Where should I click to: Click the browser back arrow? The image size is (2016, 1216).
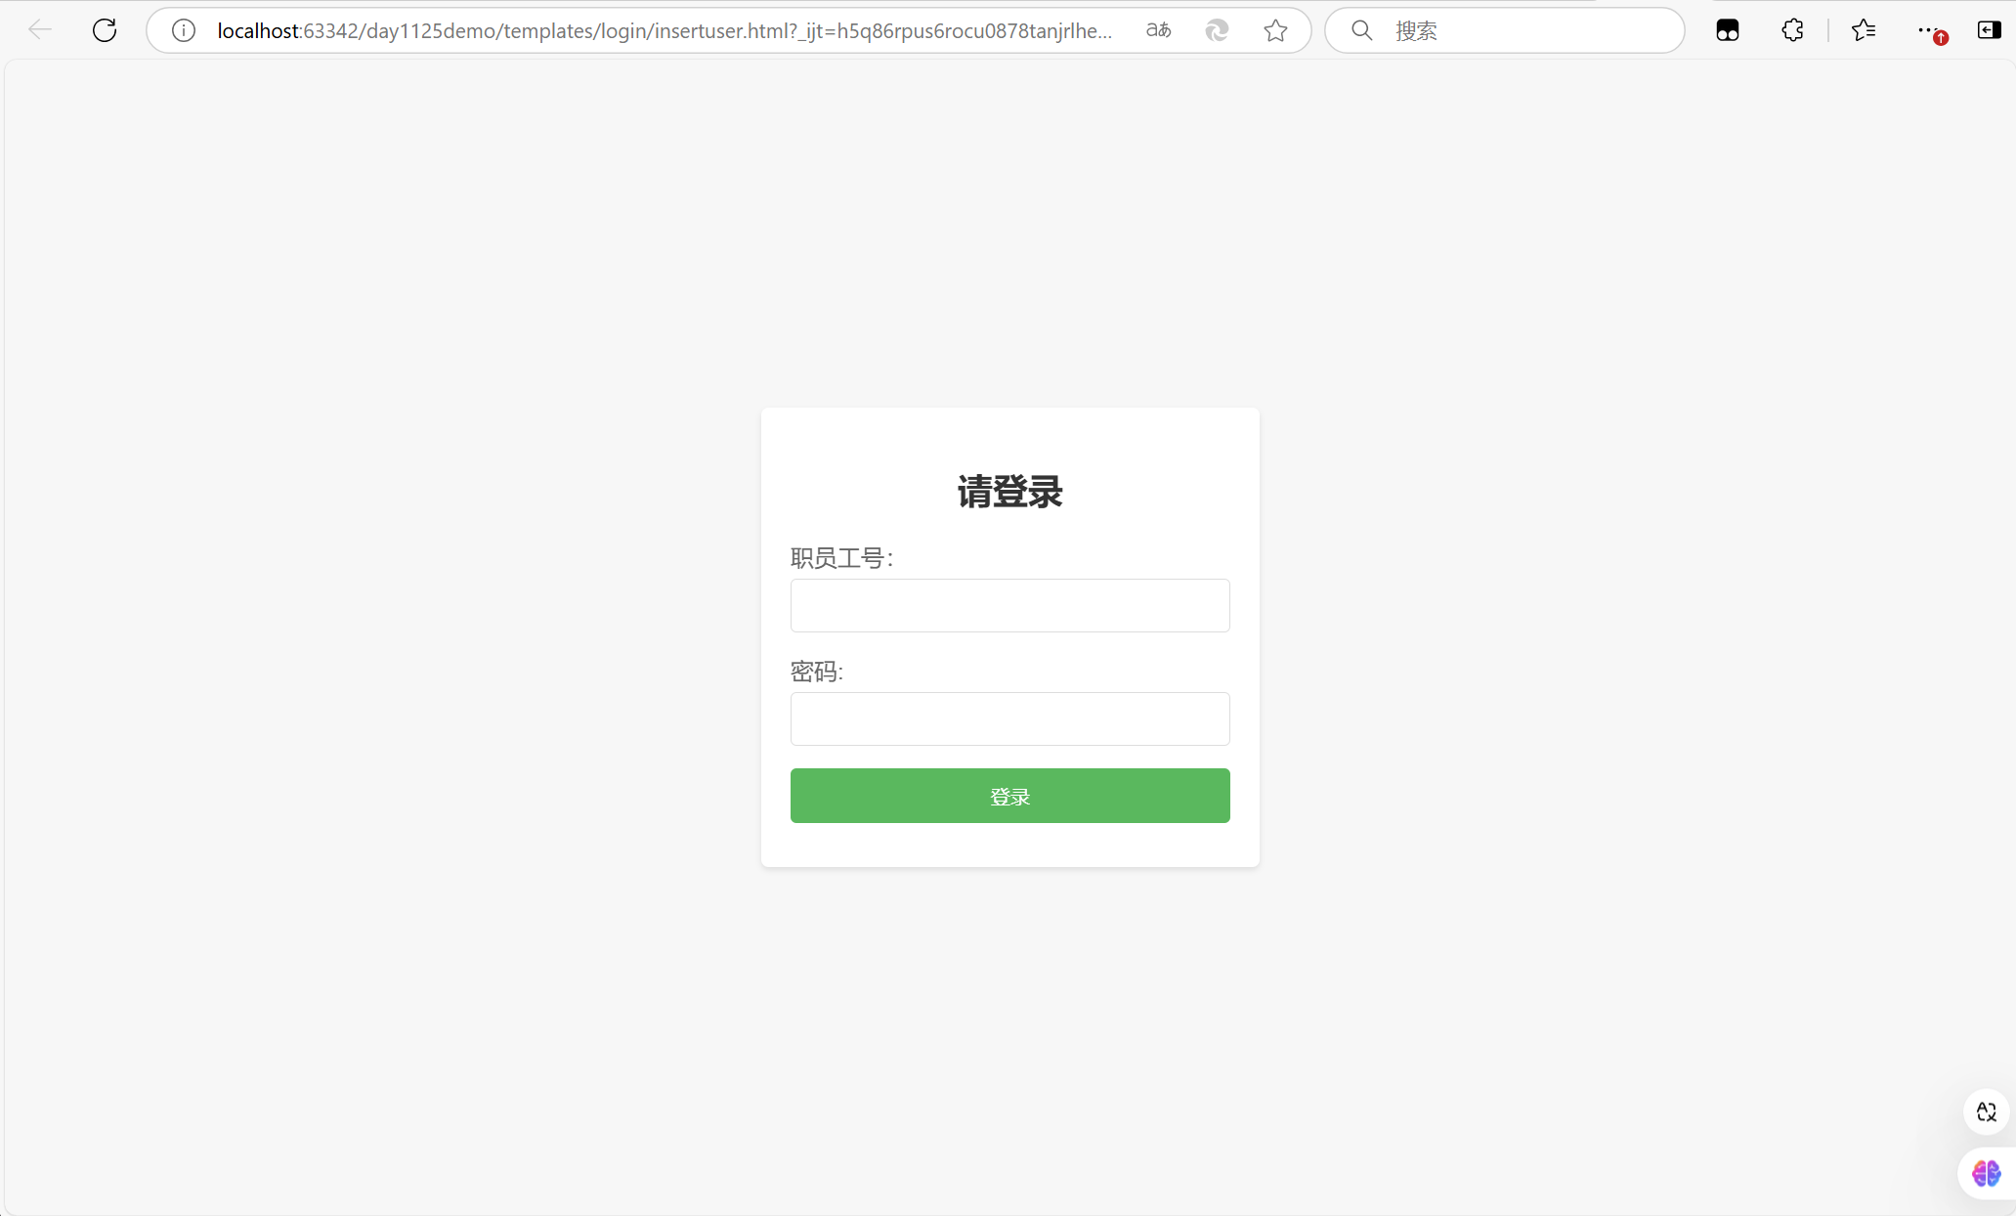pos(40,30)
